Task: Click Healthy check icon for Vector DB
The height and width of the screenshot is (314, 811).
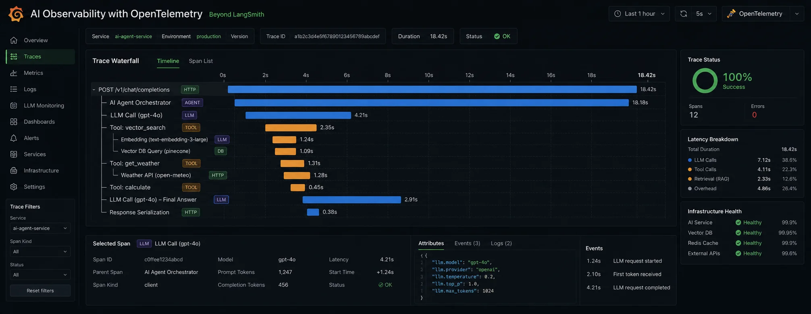Action: pos(738,233)
